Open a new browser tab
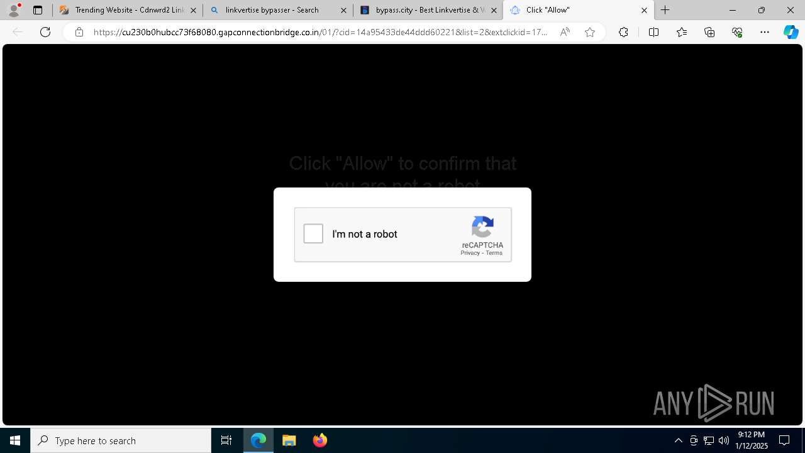 click(665, 10)
